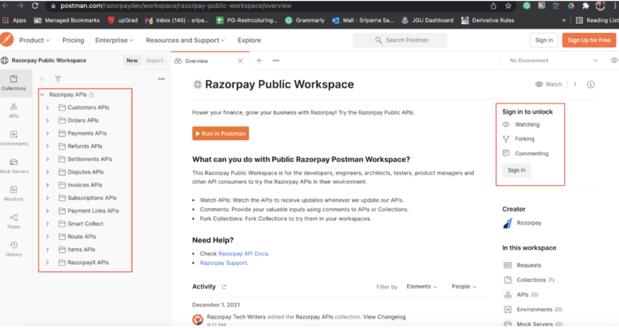Image resolution: width=619 pixels, height=328 pixels.
Task: Click the Run in Postman button
Action: pos(221,133)
